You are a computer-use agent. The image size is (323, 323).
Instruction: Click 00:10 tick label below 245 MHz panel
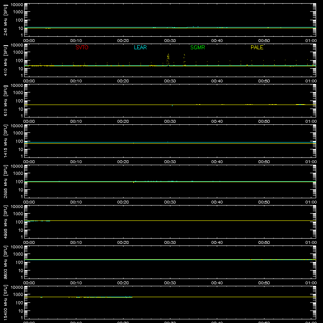[76, 41]
